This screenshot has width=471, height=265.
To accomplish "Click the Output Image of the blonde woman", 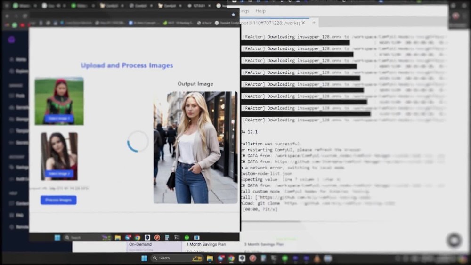I will pyautogui.click(x=195, y=147).
